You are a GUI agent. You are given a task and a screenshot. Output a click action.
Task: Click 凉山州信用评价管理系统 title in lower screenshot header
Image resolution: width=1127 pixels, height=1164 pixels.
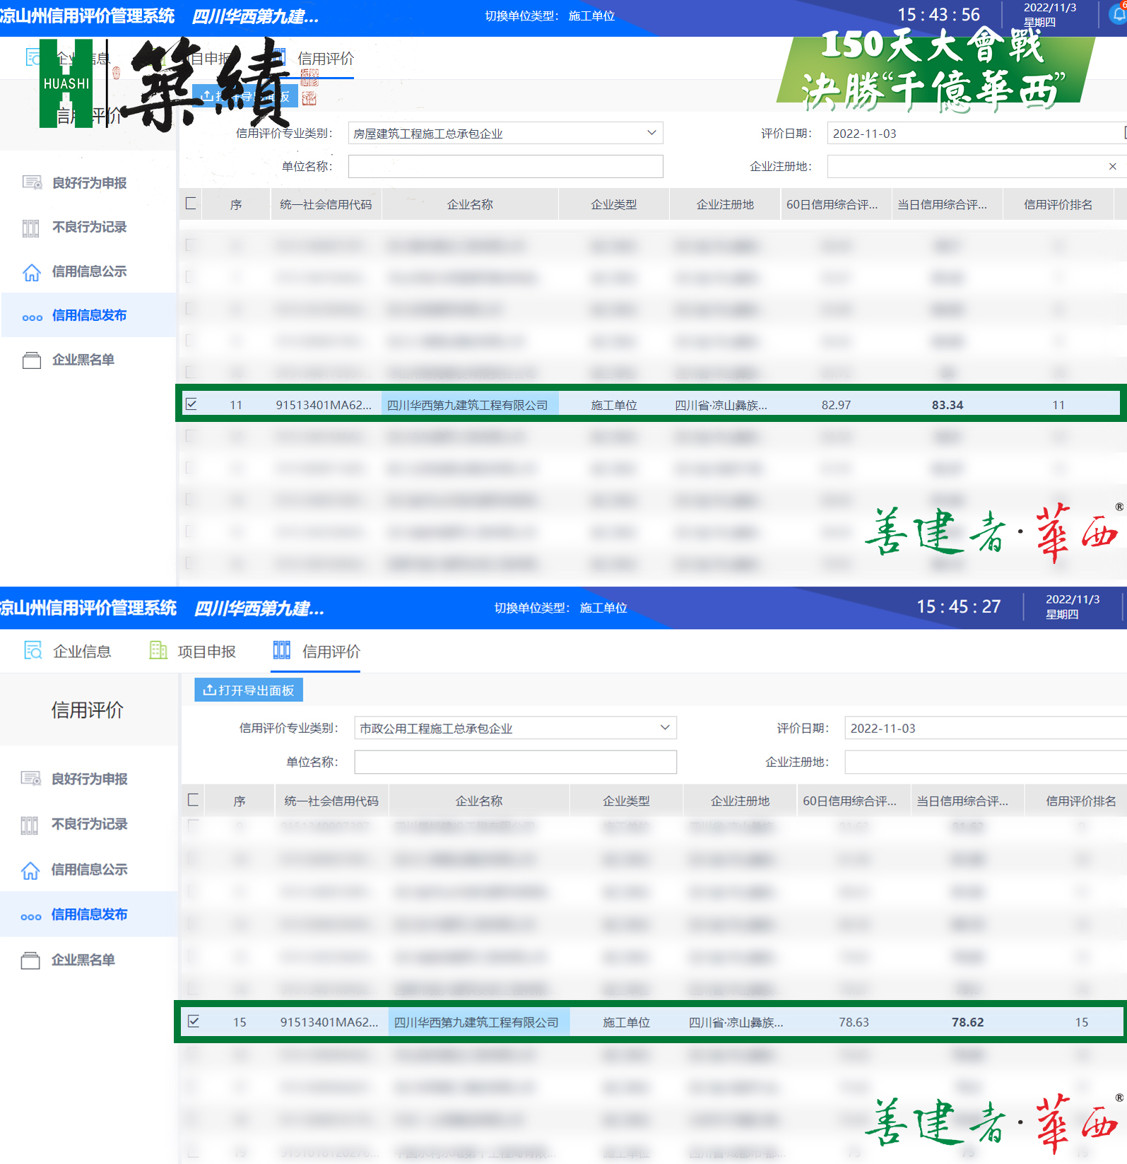pyautogui.click(x=88, y=608)
